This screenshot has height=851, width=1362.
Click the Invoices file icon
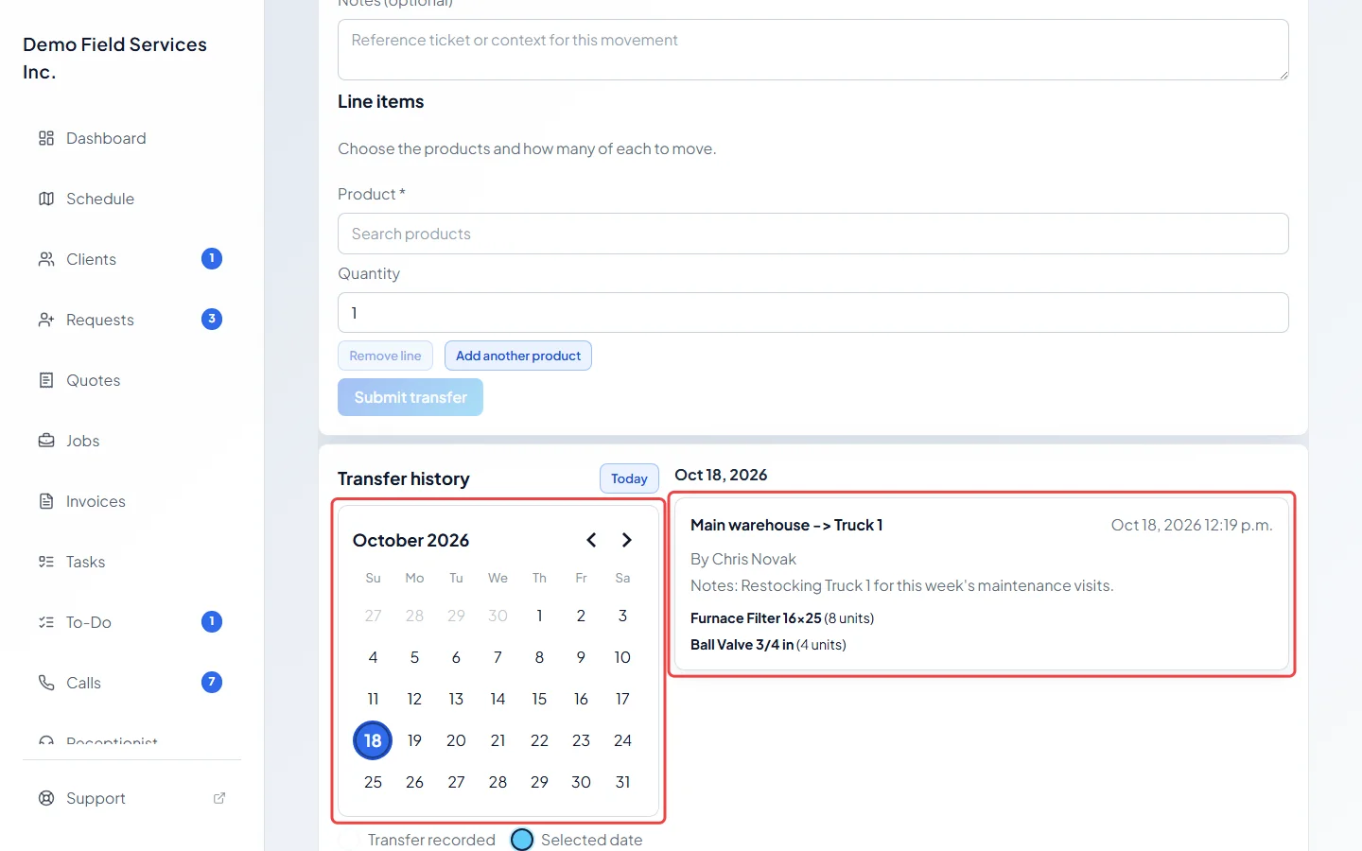point(46,501)
